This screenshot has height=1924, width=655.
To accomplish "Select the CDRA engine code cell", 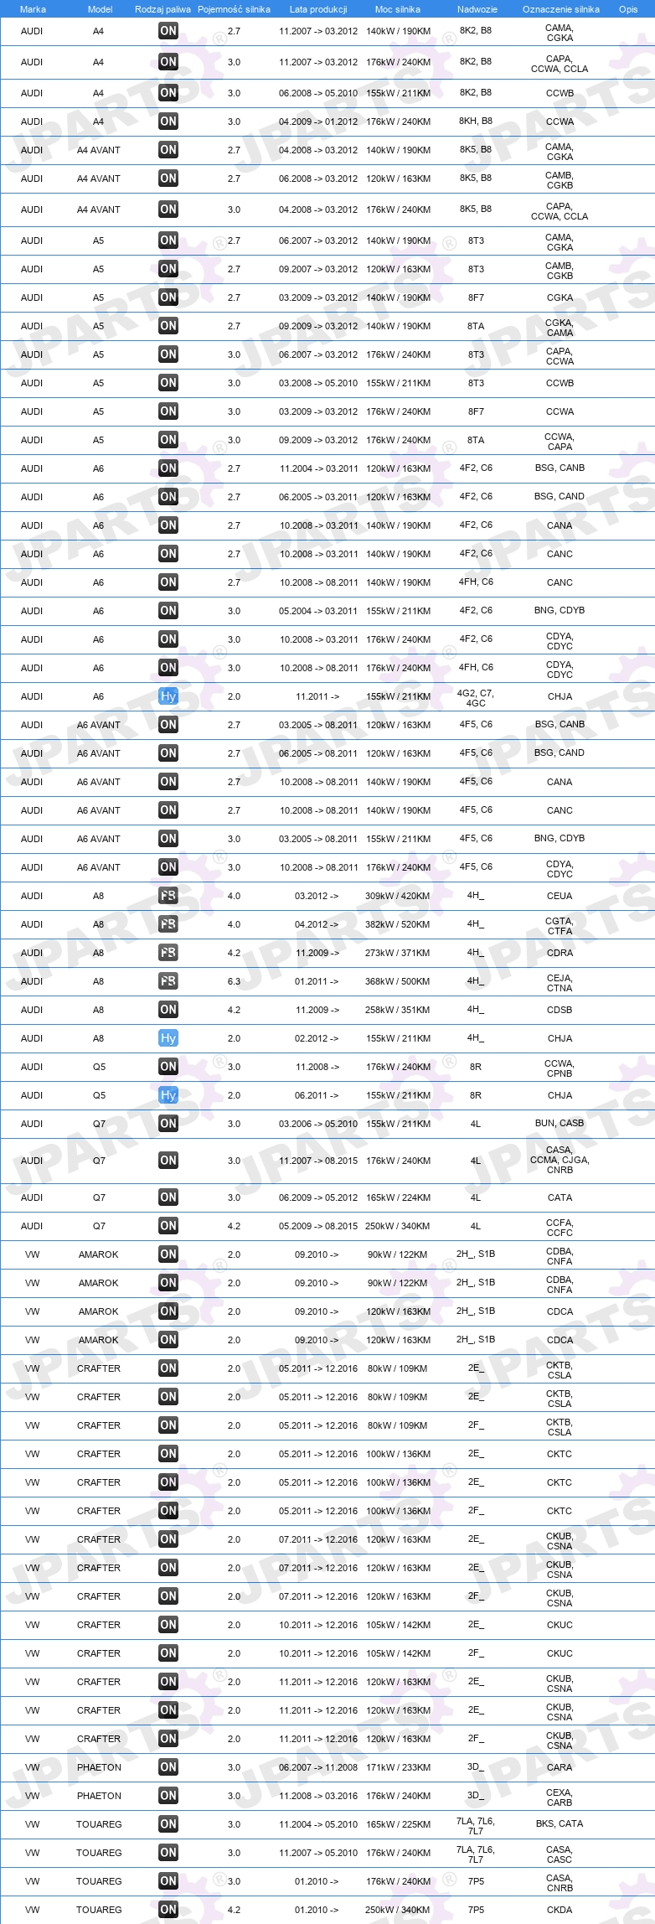I will click(x=560, y=953).
